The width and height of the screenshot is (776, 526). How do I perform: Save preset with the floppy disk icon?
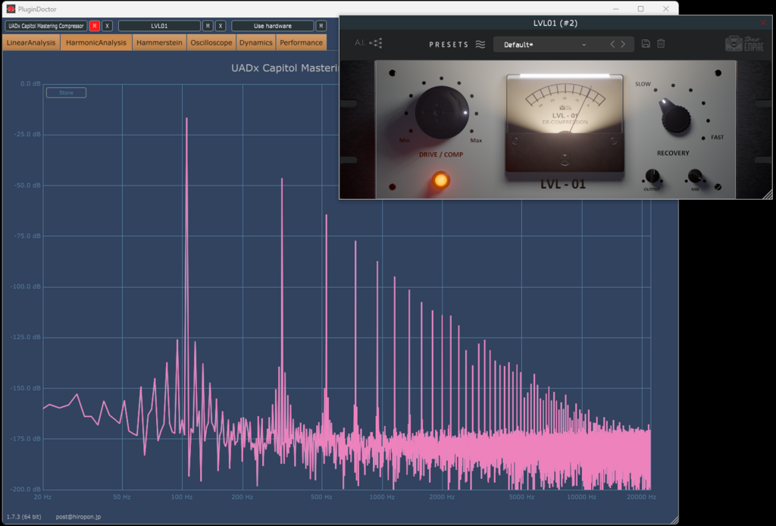pyautogui.click(x=646, y=43)
